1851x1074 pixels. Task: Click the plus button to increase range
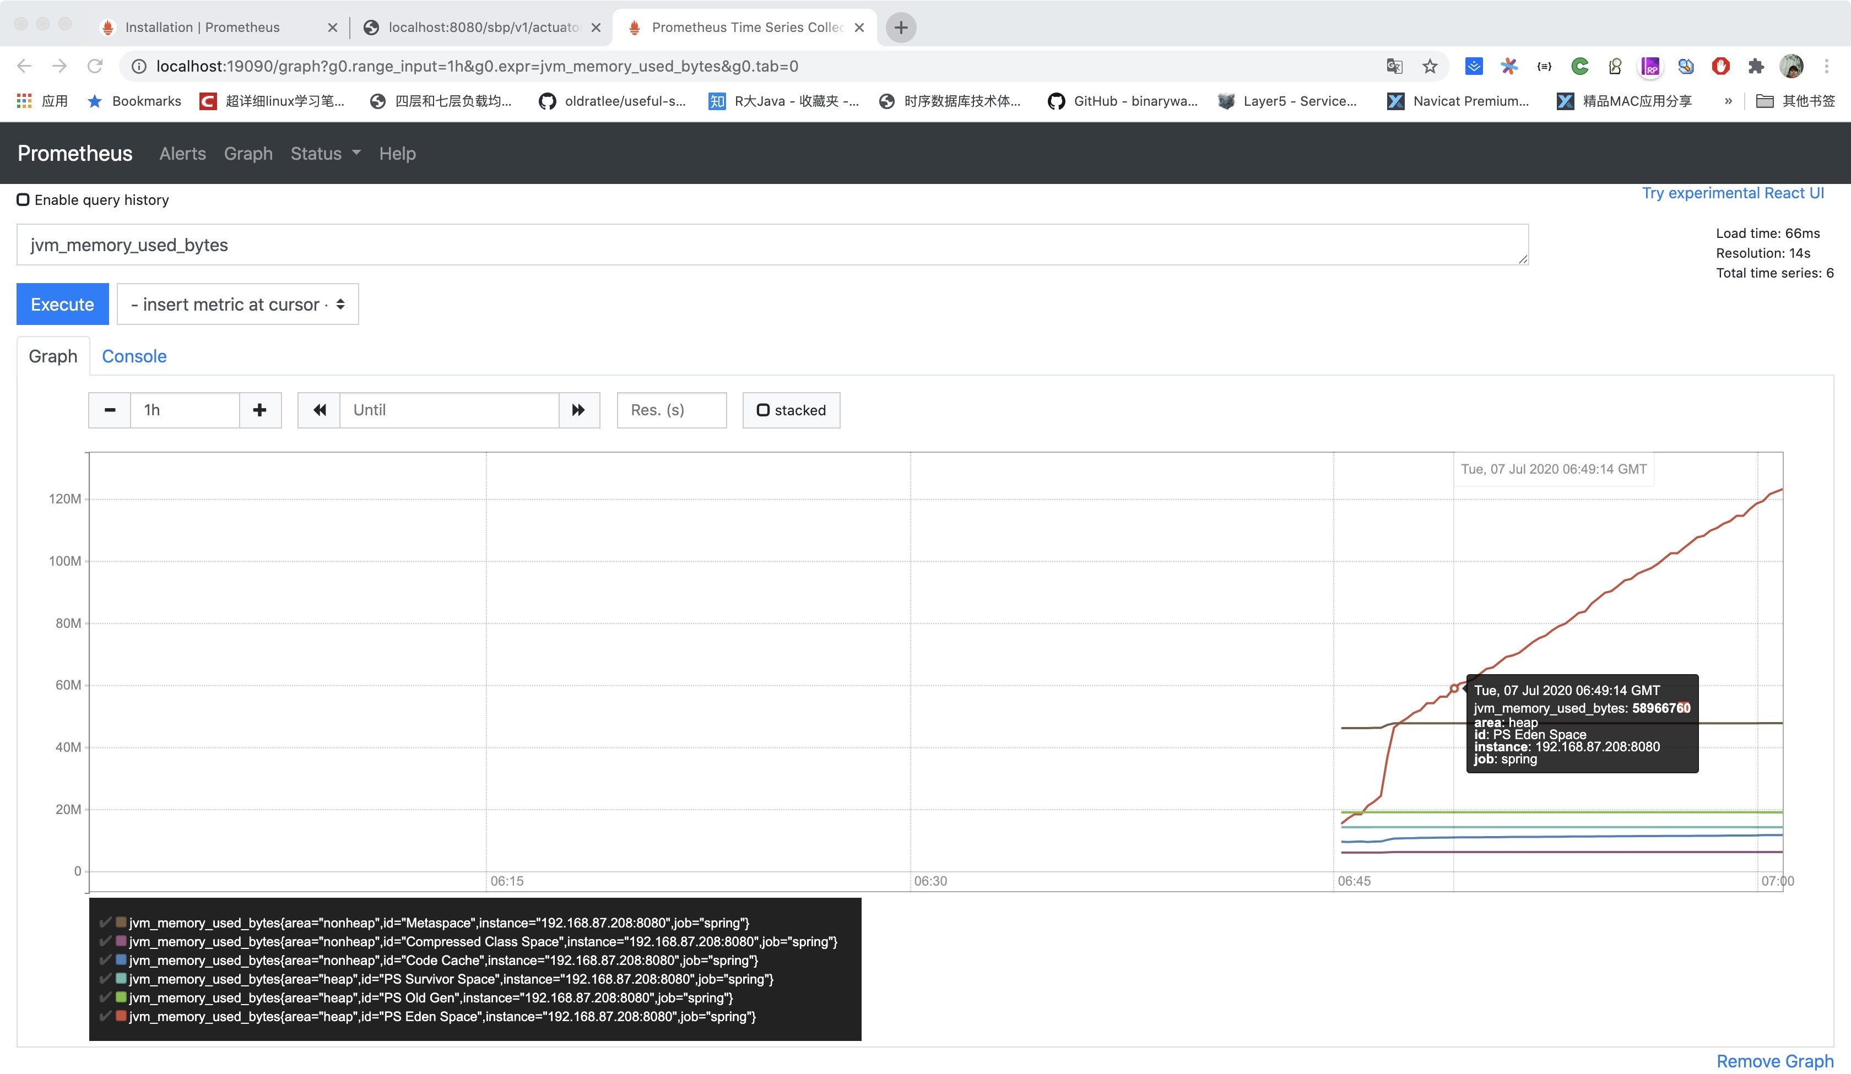[x=259, y=410]
